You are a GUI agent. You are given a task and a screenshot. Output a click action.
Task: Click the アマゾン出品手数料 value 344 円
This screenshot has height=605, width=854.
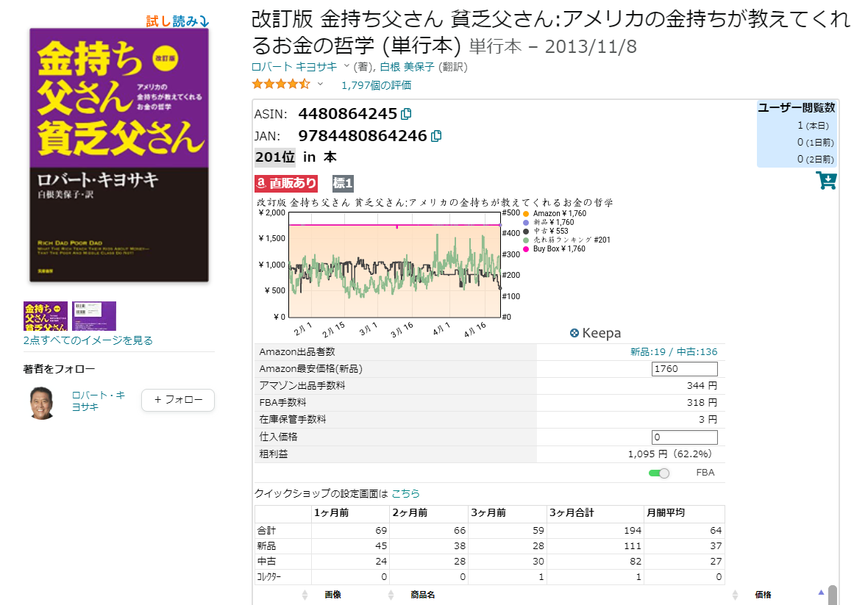(702, 386)
